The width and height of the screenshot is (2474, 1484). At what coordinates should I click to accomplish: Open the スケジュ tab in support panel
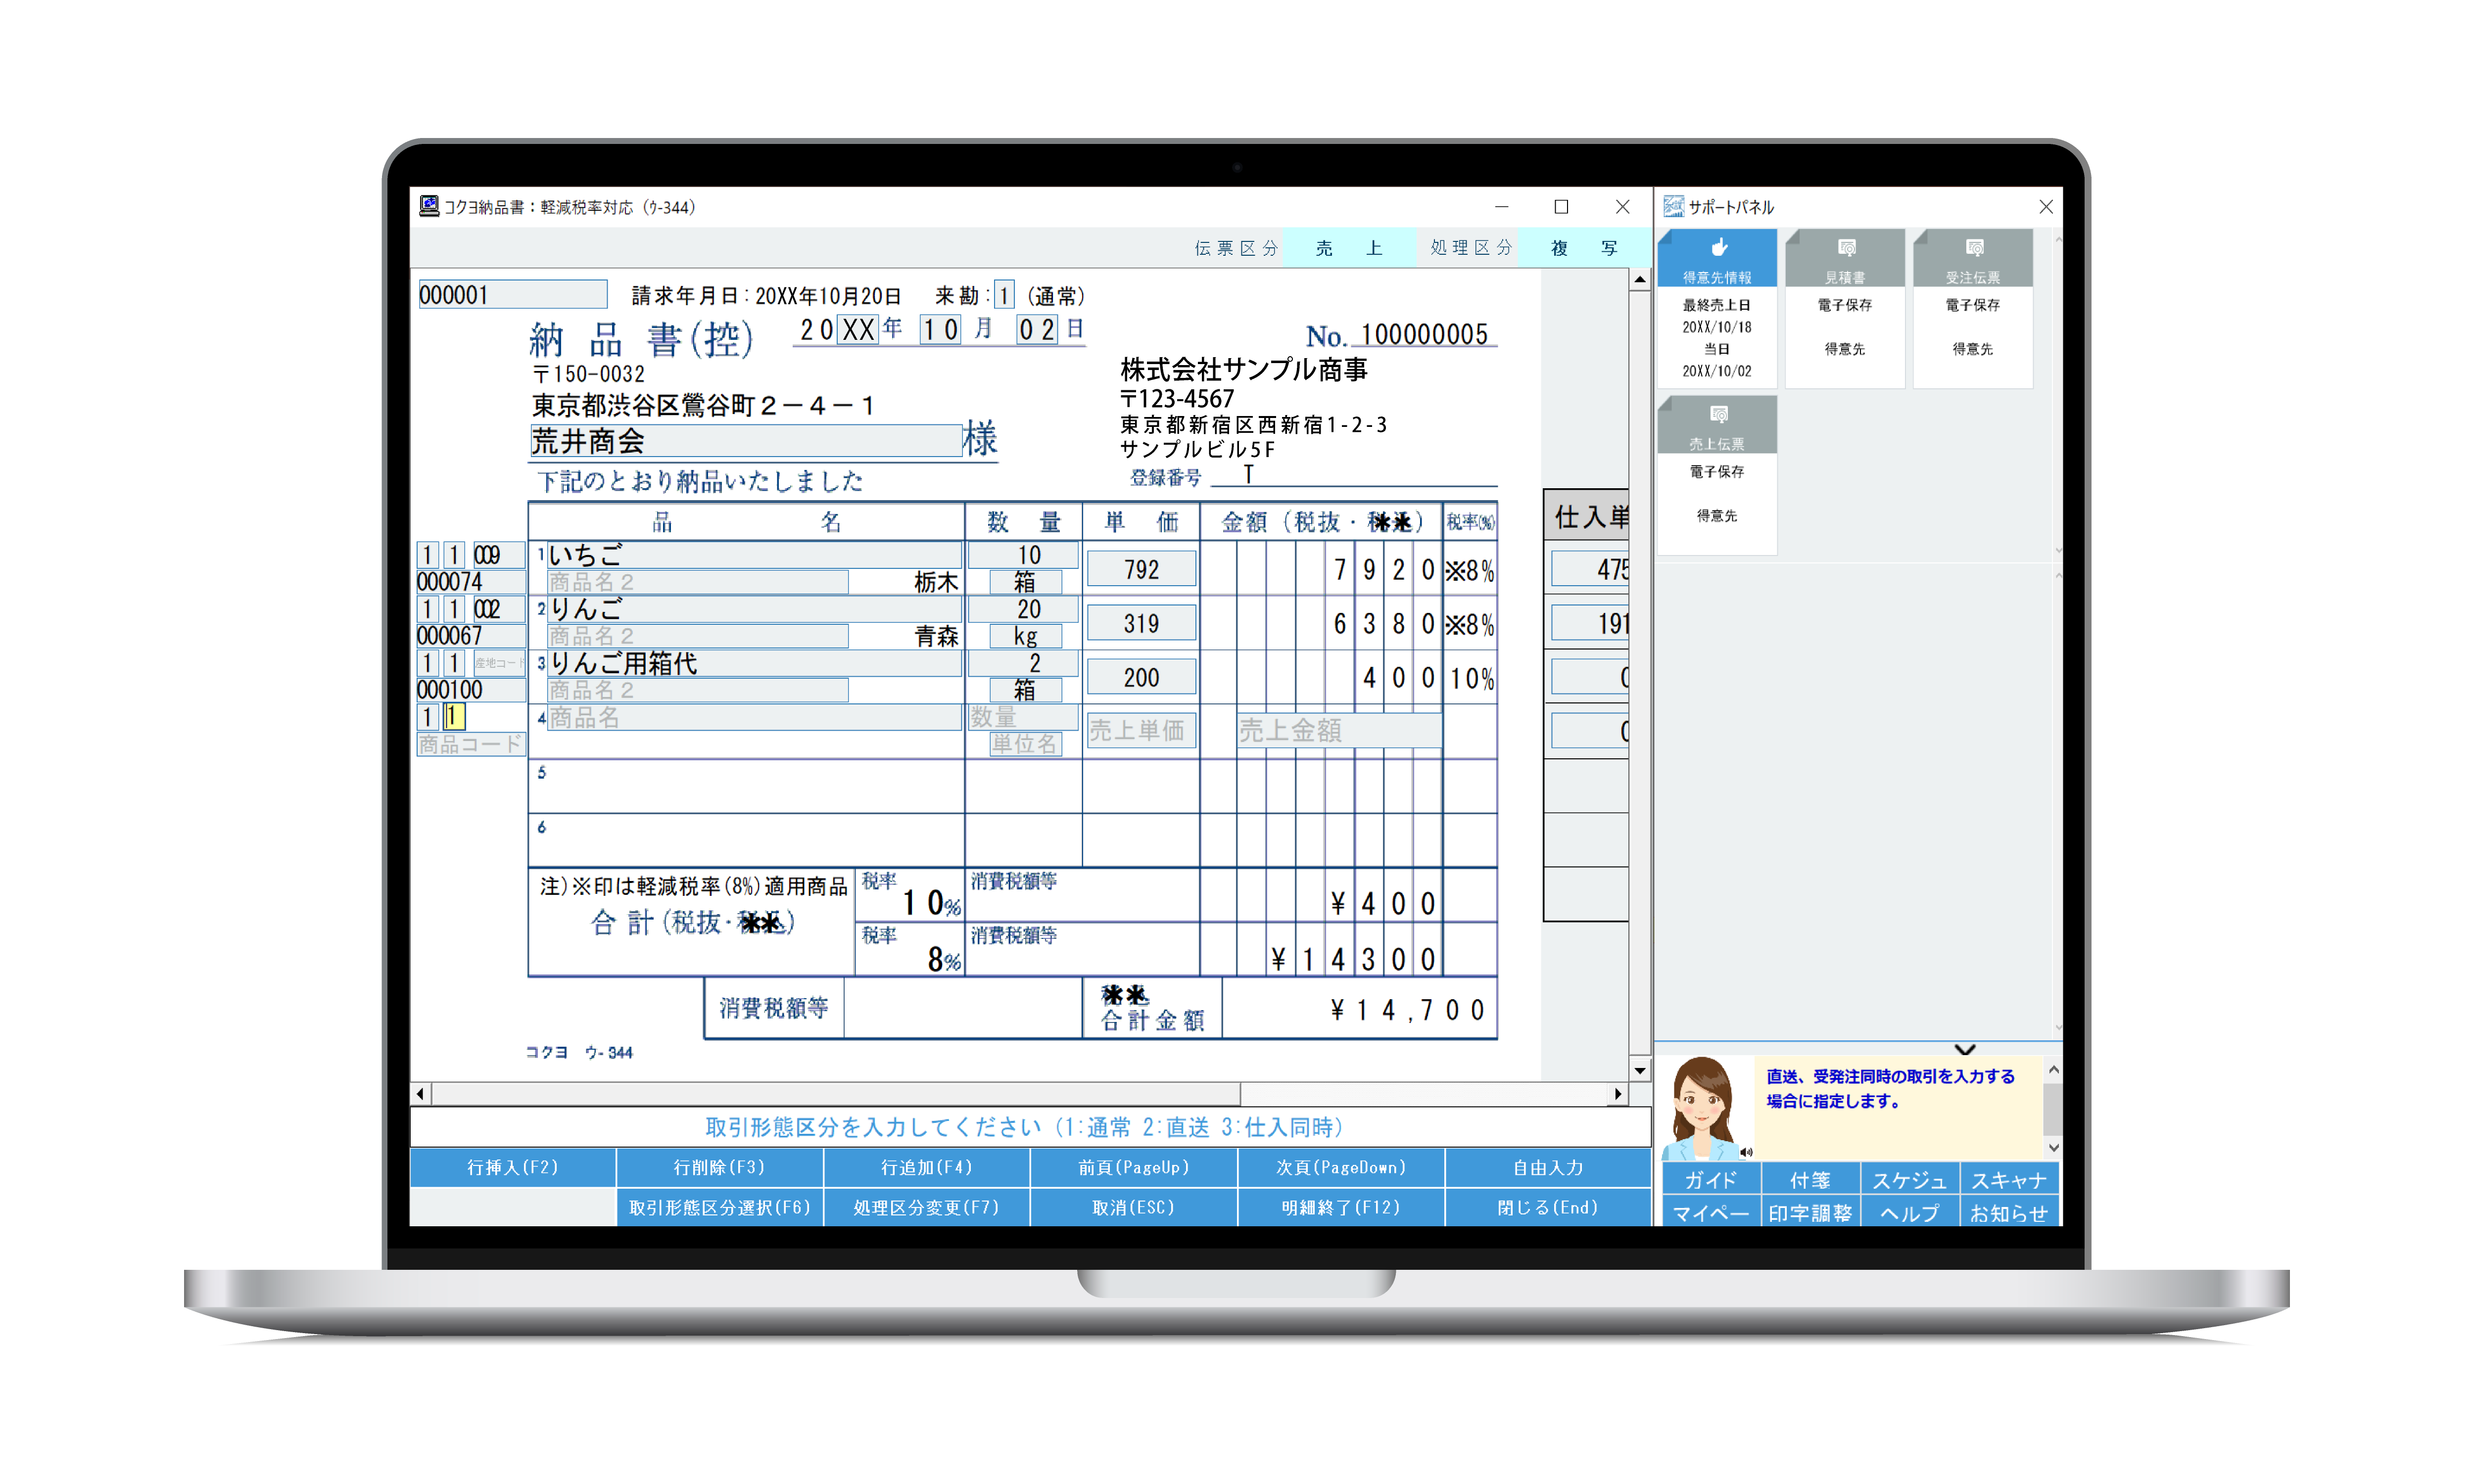tap(1909, 1179)
